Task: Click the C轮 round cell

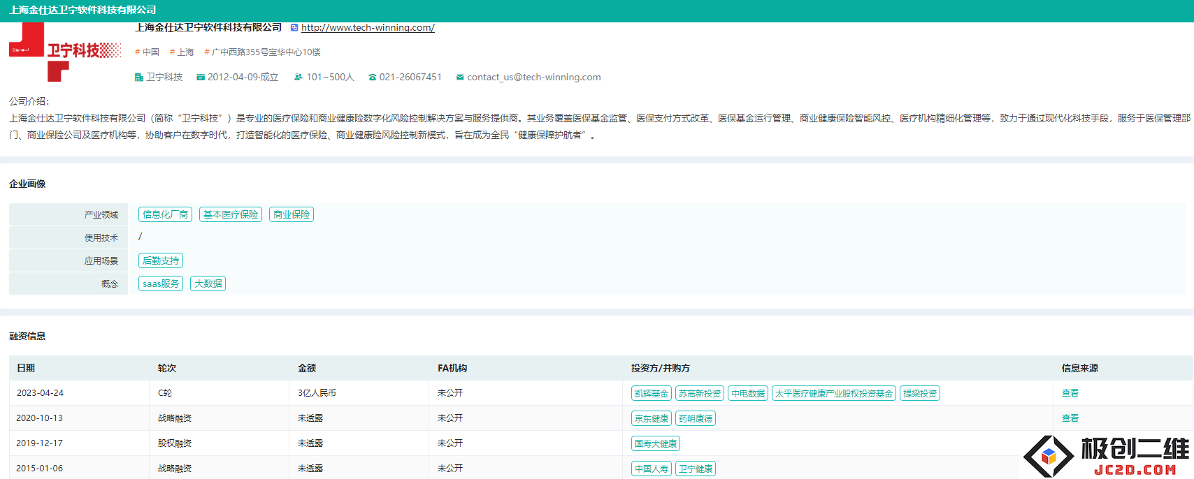Action: coord(165,393)
